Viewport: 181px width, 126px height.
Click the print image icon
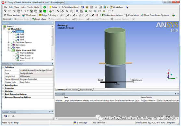coord(104,11)
